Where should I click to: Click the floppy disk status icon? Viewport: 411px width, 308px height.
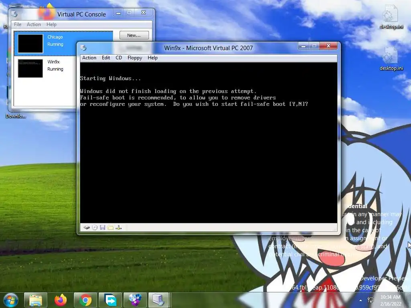click(102, 228)
